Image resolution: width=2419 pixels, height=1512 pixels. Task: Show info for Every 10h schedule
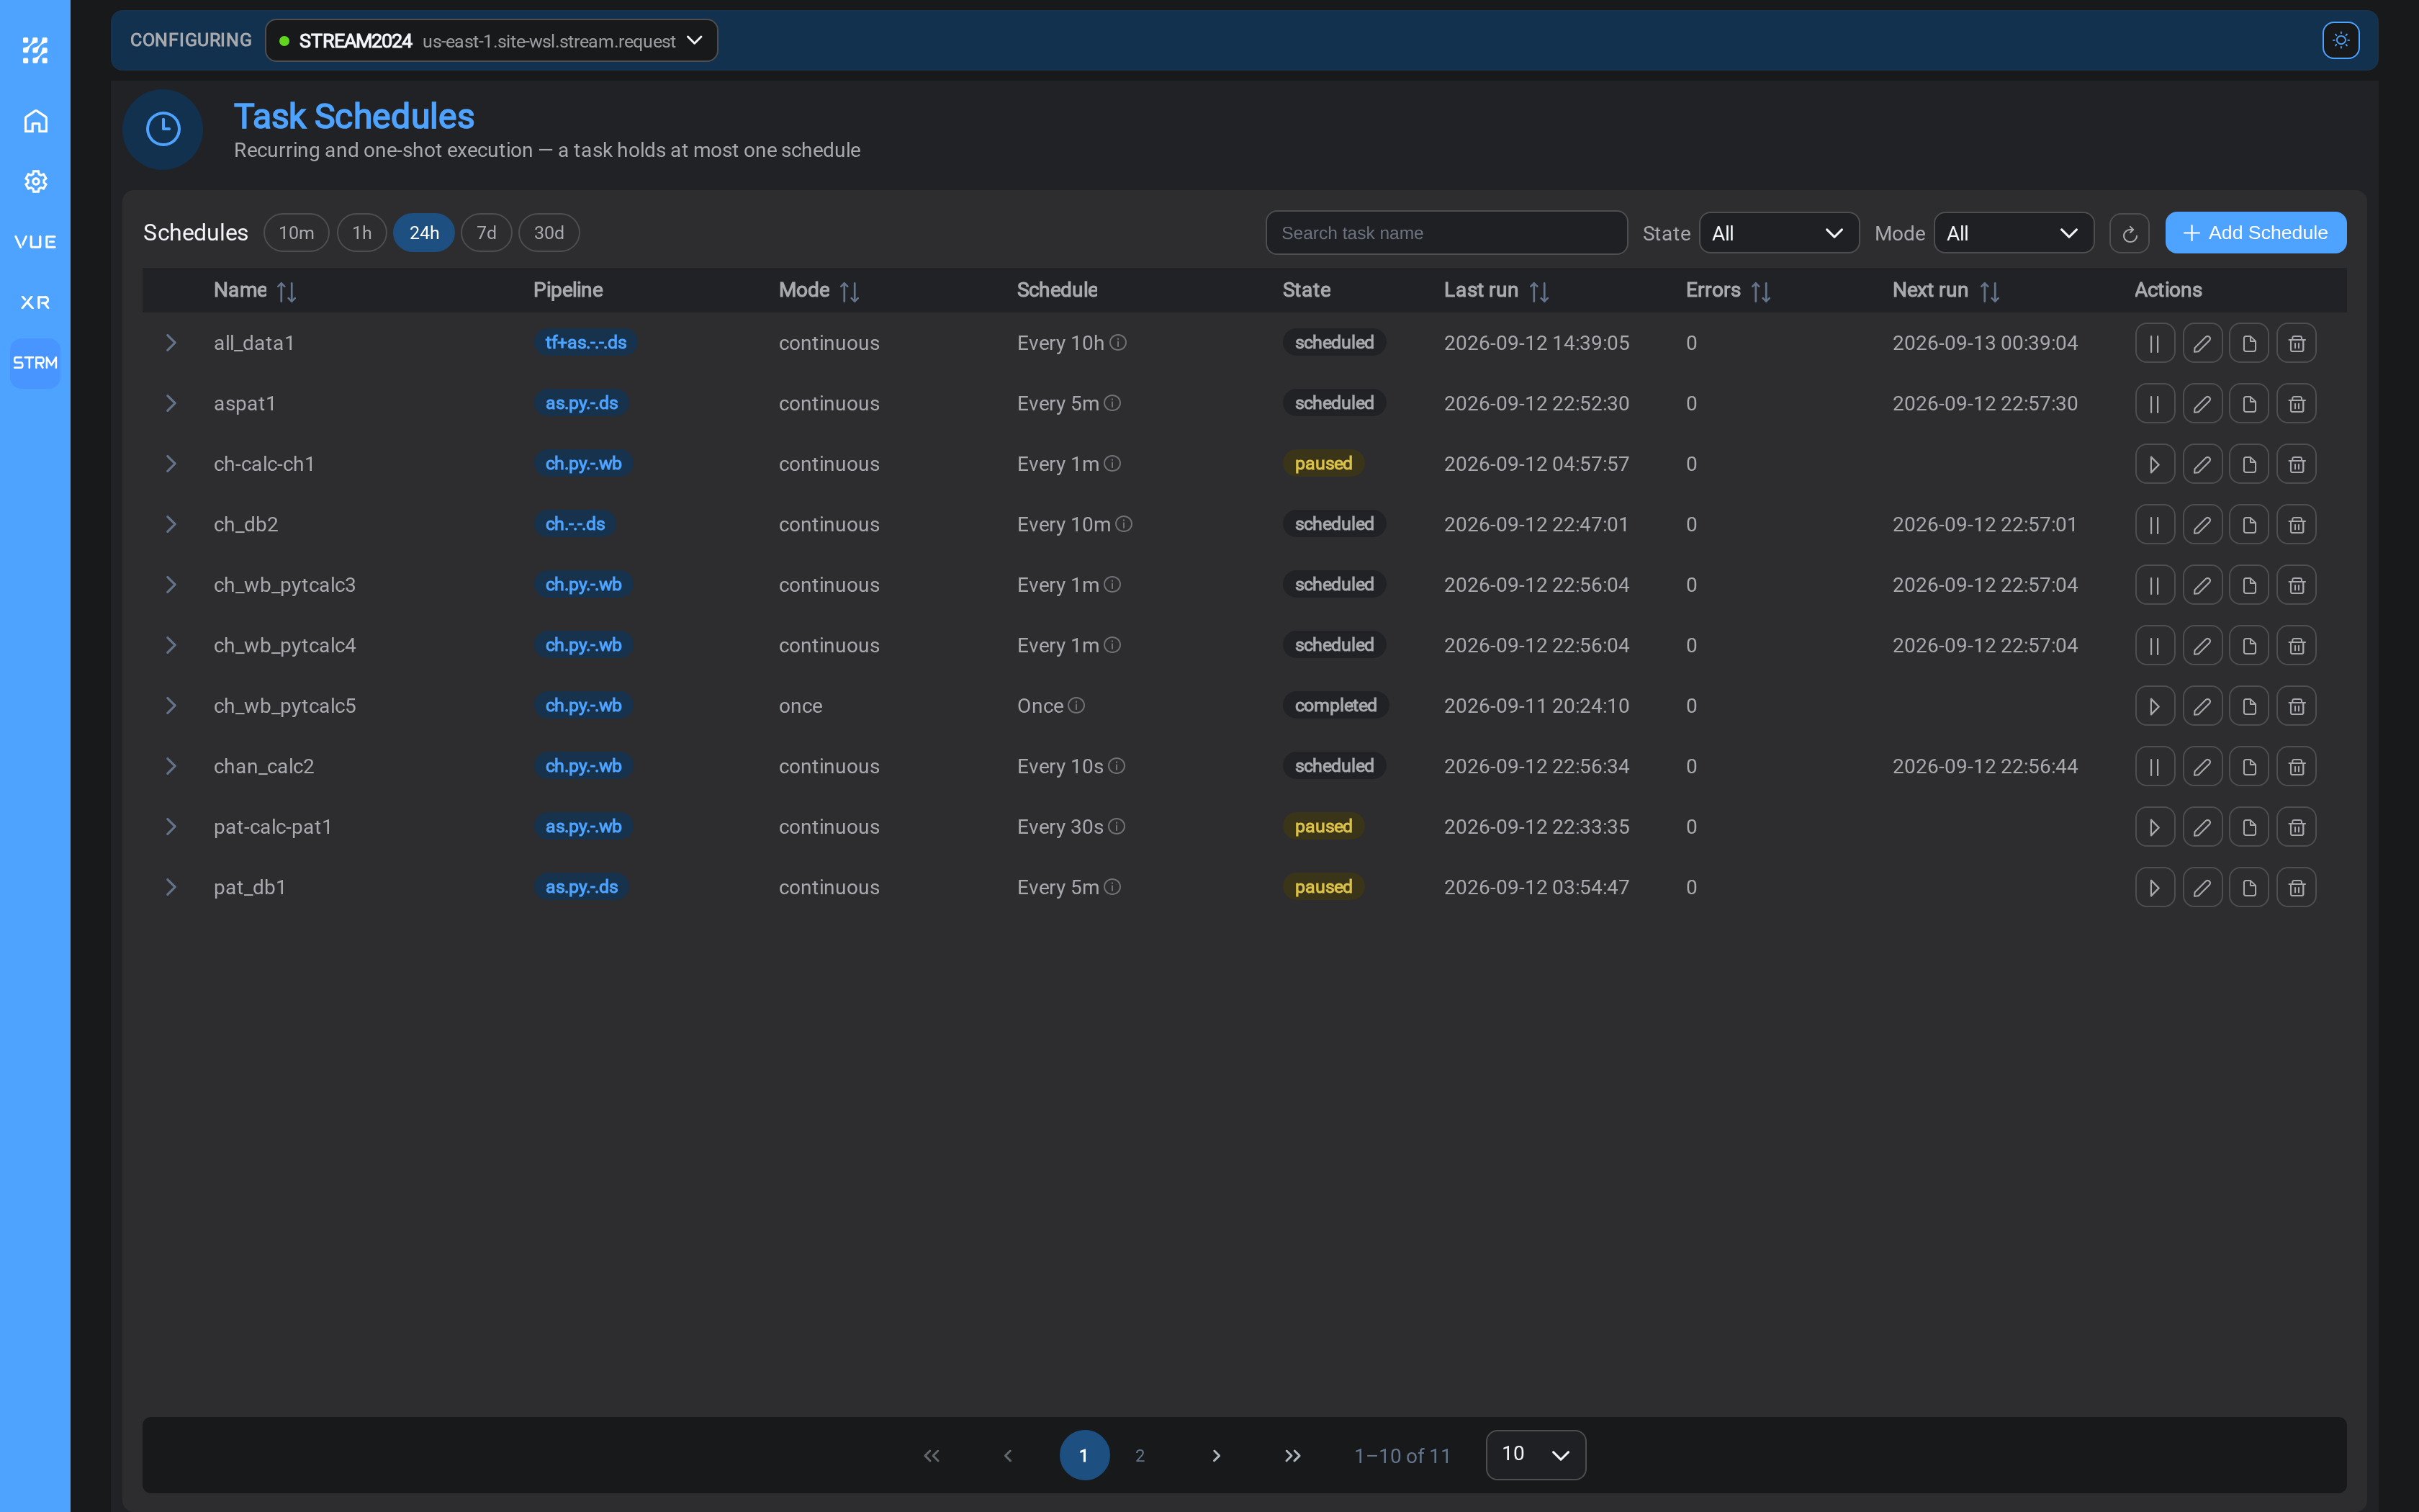[x=1119, y=342]
